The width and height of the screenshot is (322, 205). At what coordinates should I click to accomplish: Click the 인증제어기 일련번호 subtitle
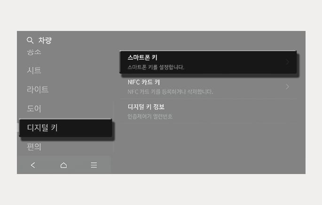point(150,116)
